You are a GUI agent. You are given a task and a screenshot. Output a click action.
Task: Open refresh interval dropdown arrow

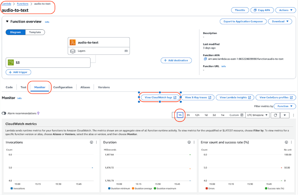pos(284,115)
